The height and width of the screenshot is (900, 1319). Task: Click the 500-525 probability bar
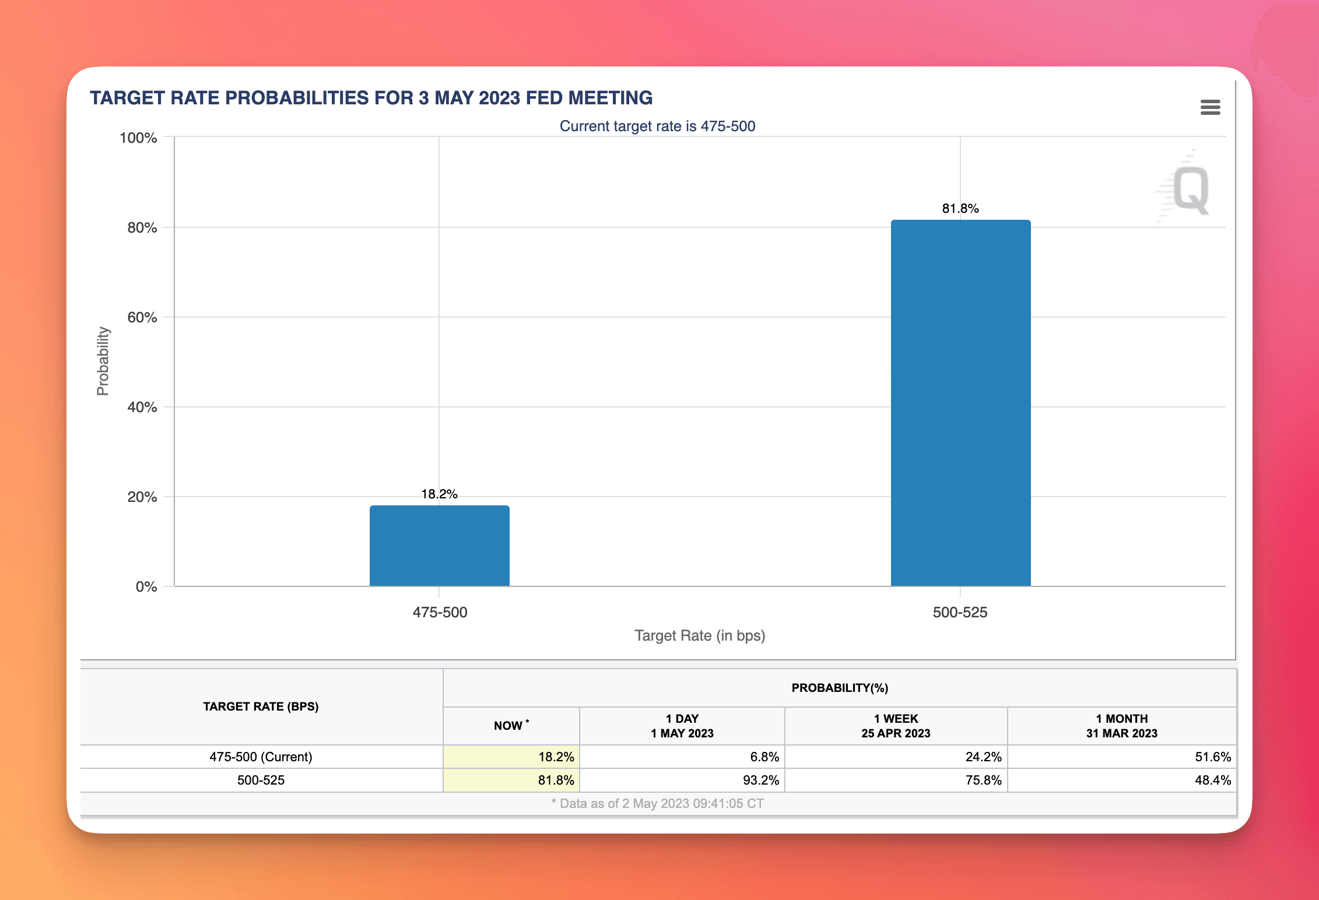[960, 403]
